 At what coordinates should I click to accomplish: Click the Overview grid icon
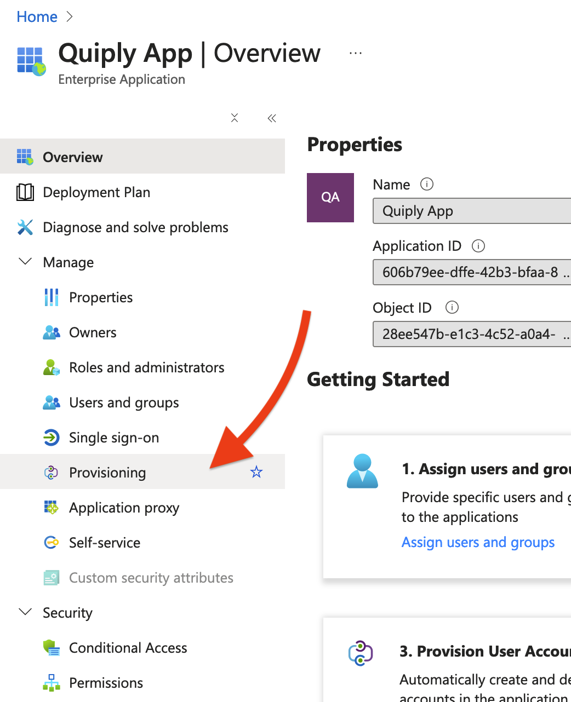click(25, 157)
